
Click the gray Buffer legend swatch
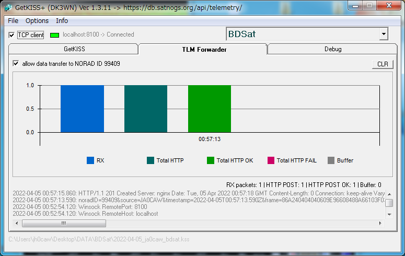331,160
